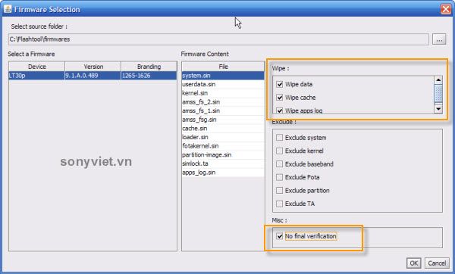Click Wipe list scroll up arrow
The image size is (455, 274).
coord(438,80)
